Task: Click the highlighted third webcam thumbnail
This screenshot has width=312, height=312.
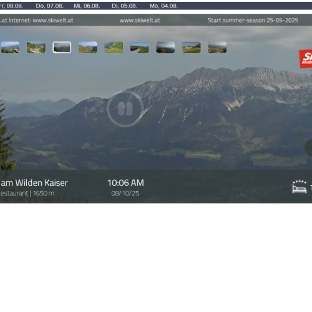Action: (62, 47)
